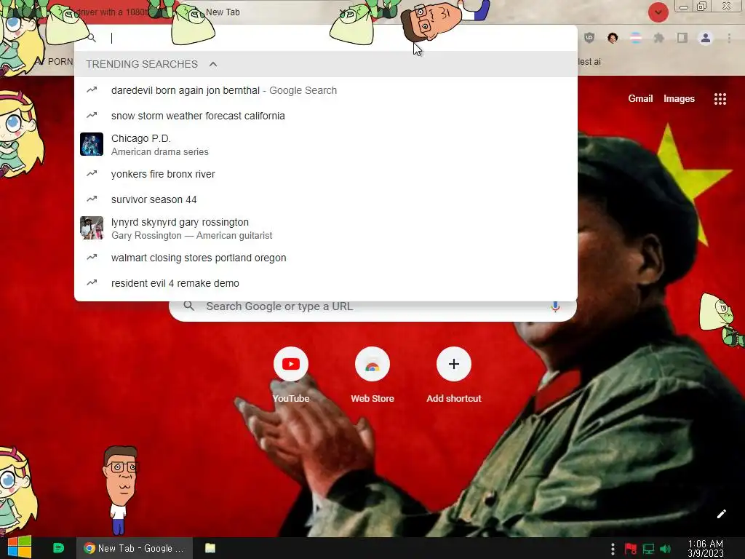The width and height of the screenshot is (745, 559).
Task: Customize this page with pencil icon
Action: [721, 514]
